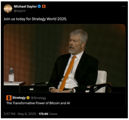Play the Strategy World video thumbnail
This screenshot has height=120, width=129.
65,58
